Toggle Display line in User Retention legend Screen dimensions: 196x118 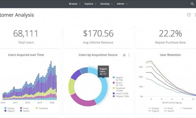154,108
